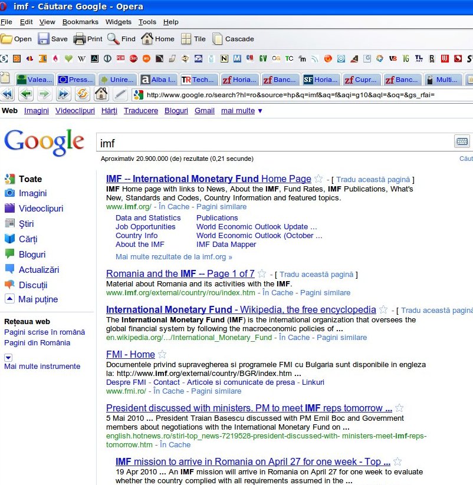473x485 pixels.
Task: Click the Save floppy disk button
Action: (52, 39)
